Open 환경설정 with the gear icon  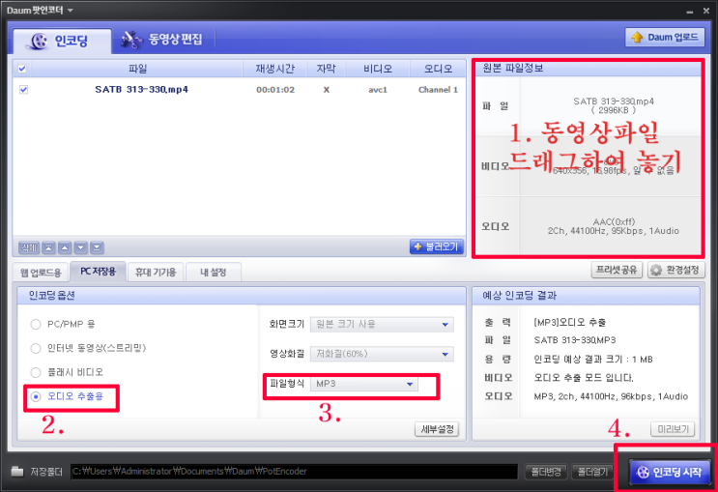(x=675, y=270)
